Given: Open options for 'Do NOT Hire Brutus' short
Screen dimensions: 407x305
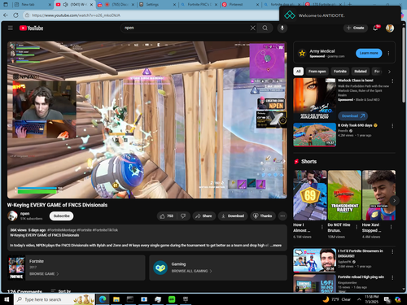Looking at the screenshot, I should point(357,227).
